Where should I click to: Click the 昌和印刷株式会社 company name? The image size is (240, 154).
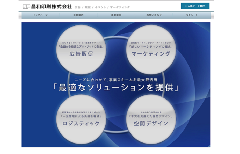point(51,6)
